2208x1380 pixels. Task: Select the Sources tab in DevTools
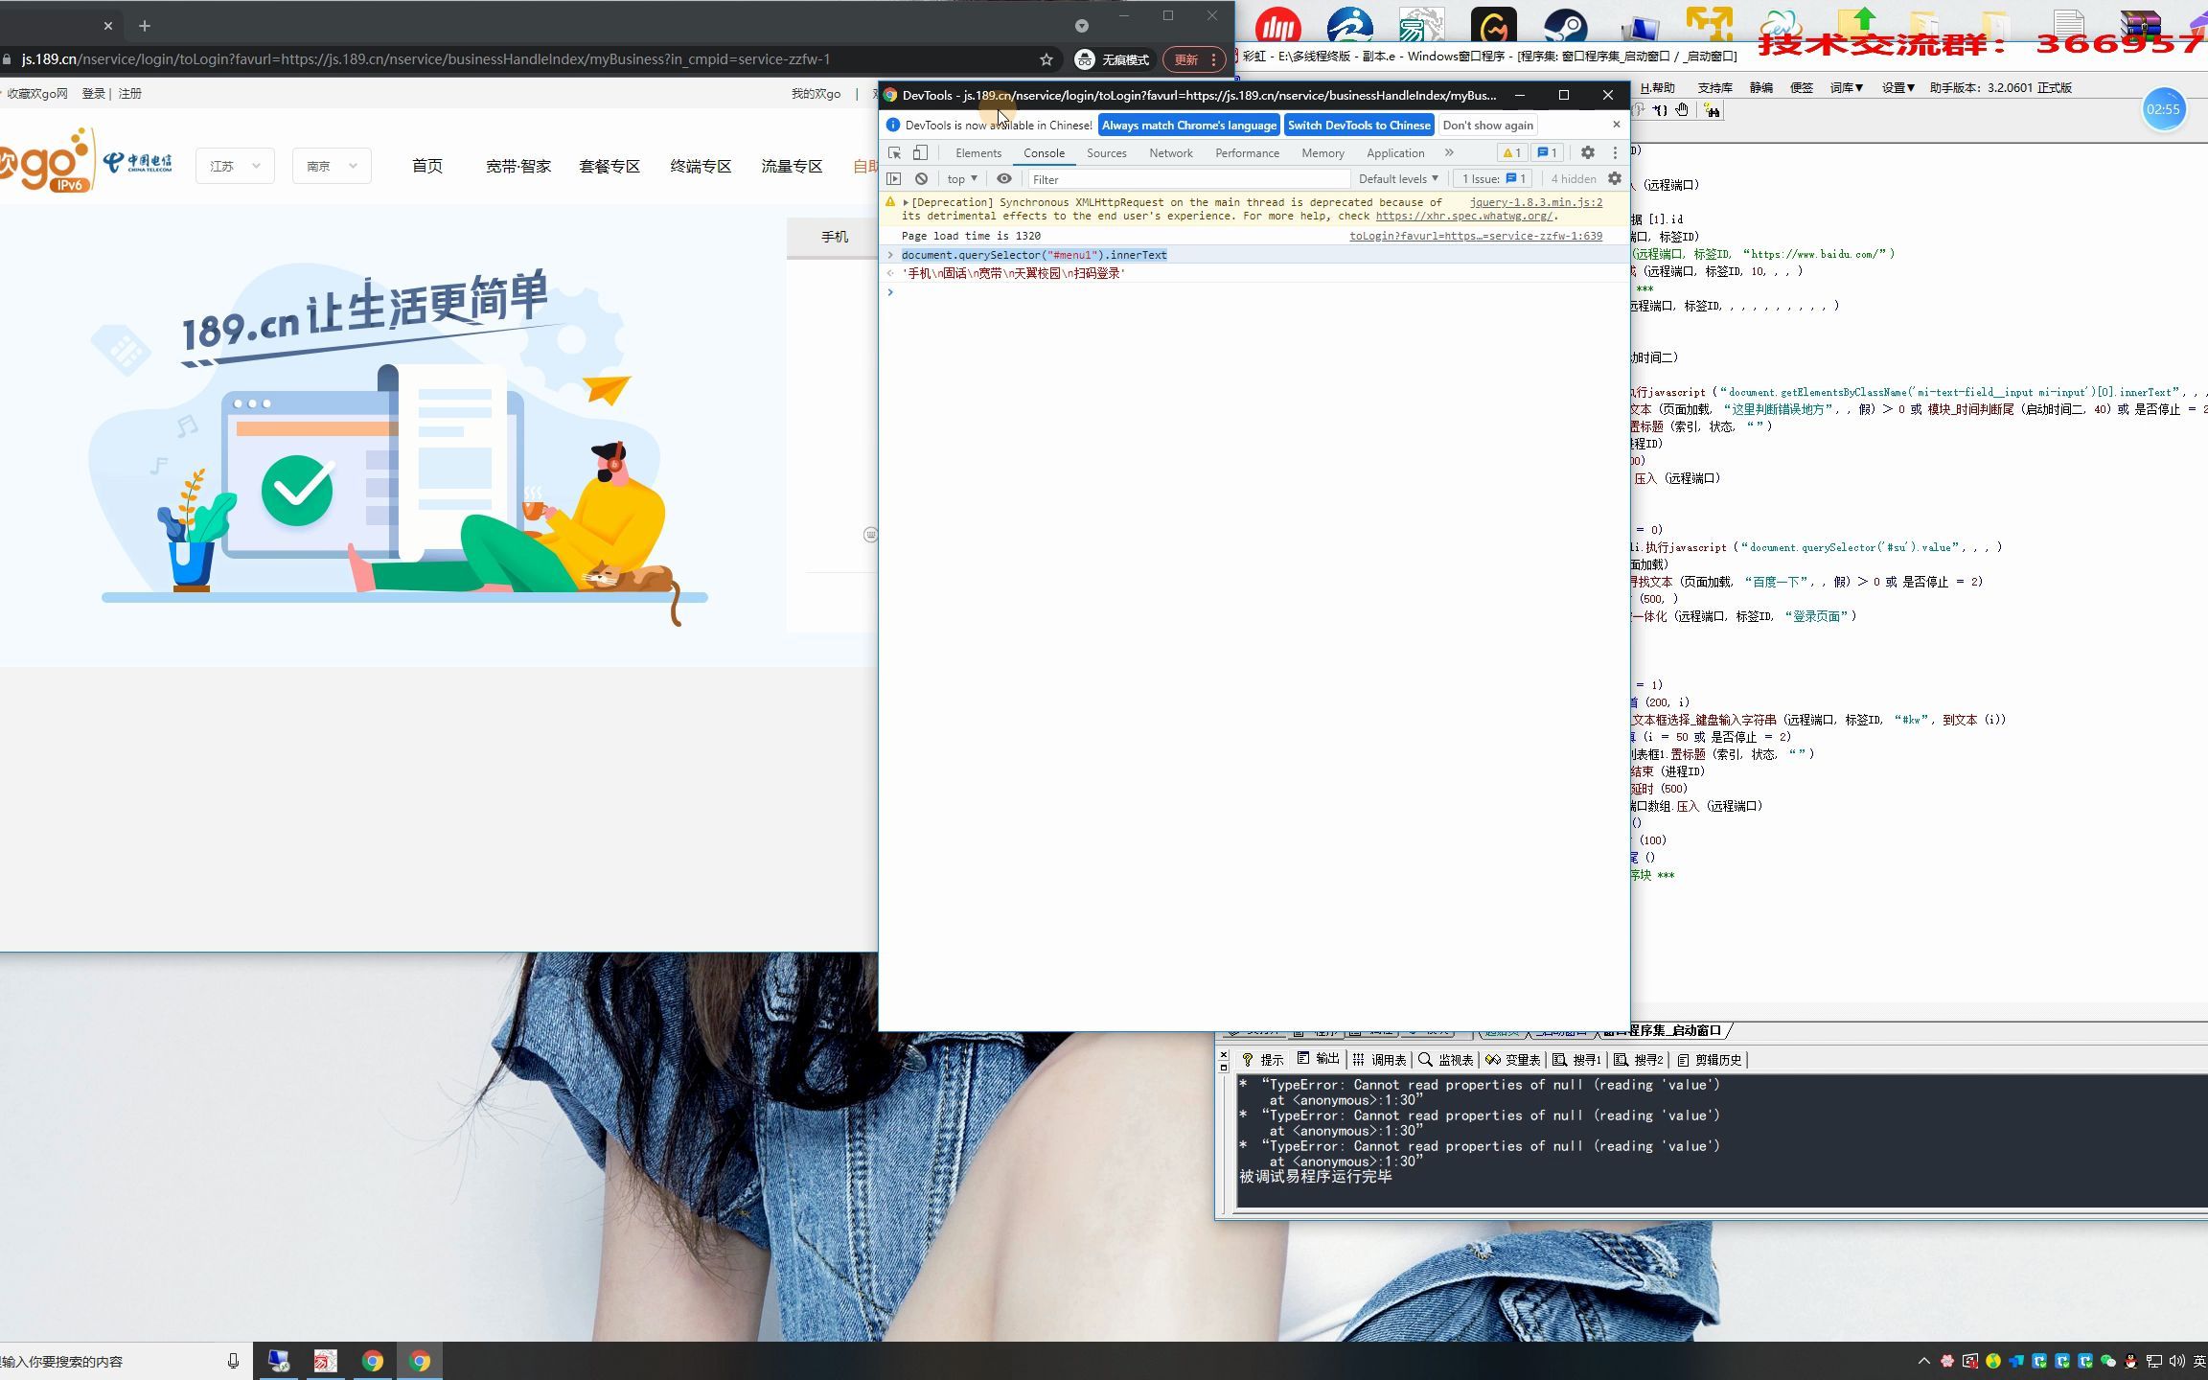pos(1106,151)
